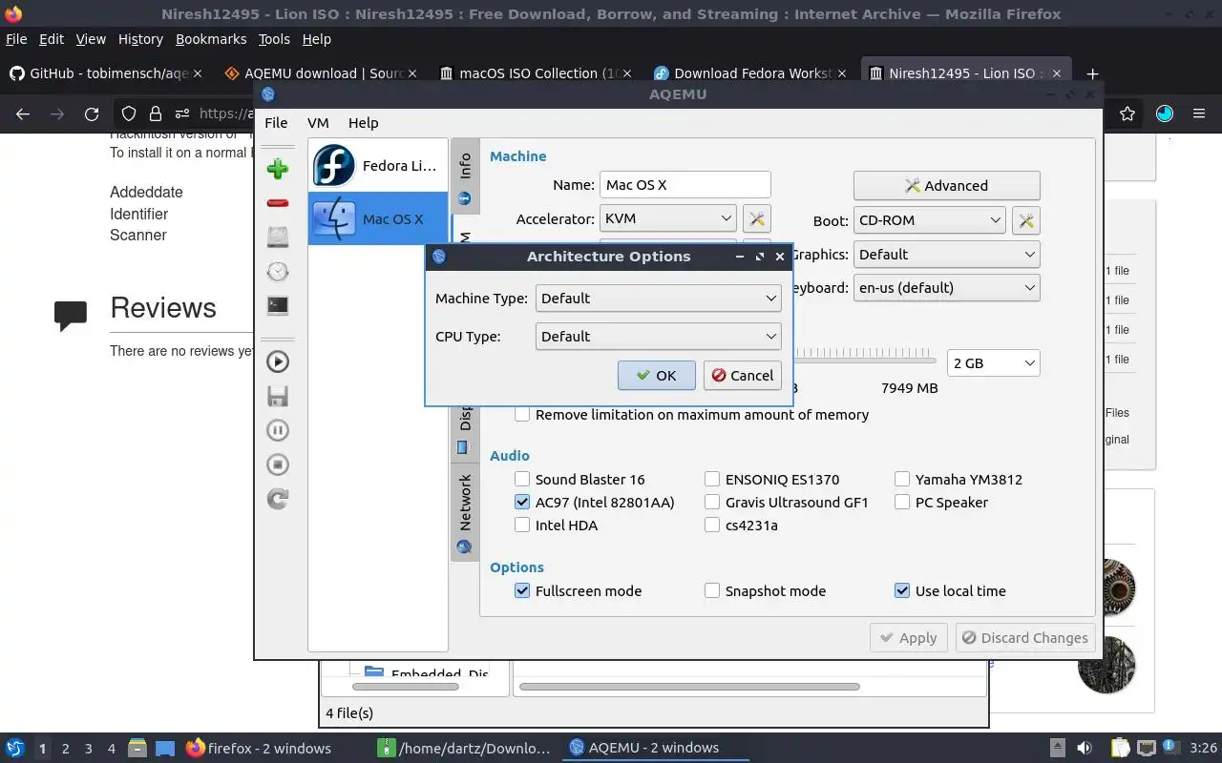1222x763 pixels.
Task: Enable Gravis Ultrasound GF1 checkbox
Action: tap(712, 503)
